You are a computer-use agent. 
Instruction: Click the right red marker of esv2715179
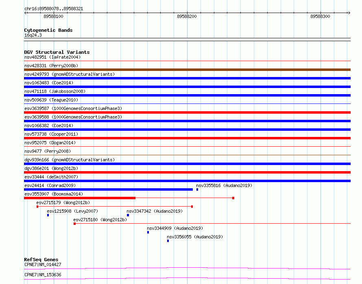[192, 207]
